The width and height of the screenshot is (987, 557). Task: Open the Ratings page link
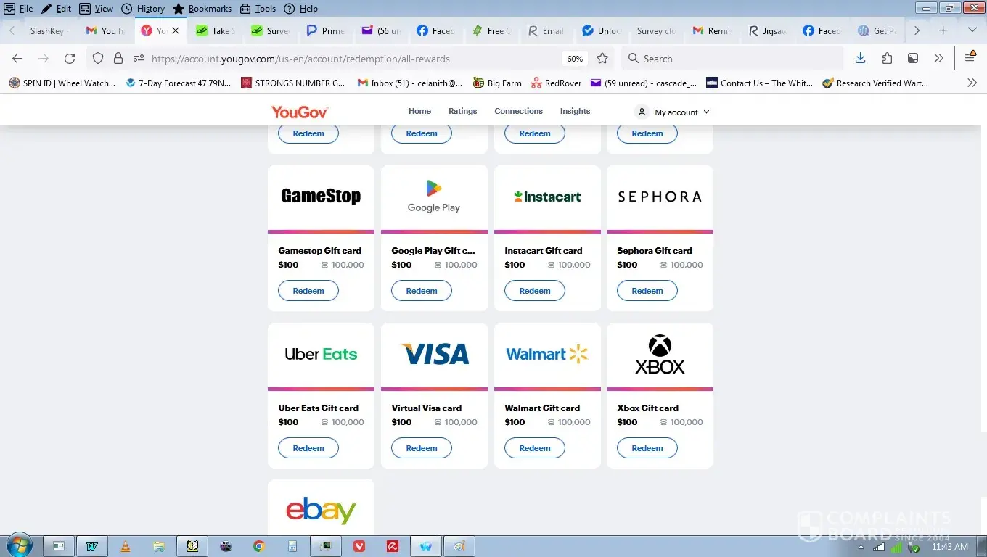point(463,111)
